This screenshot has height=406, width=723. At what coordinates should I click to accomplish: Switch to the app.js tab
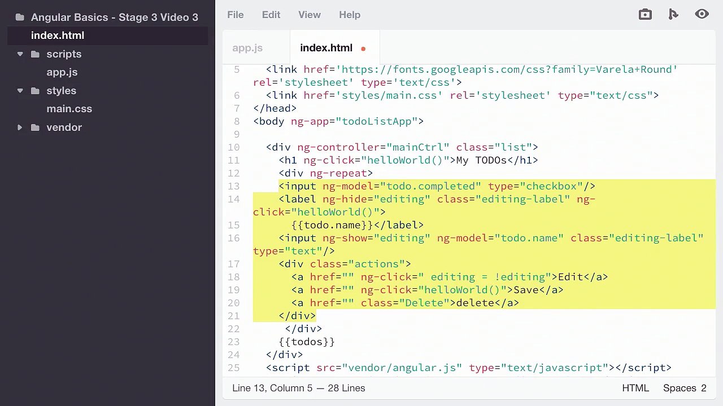coord(247,48)
